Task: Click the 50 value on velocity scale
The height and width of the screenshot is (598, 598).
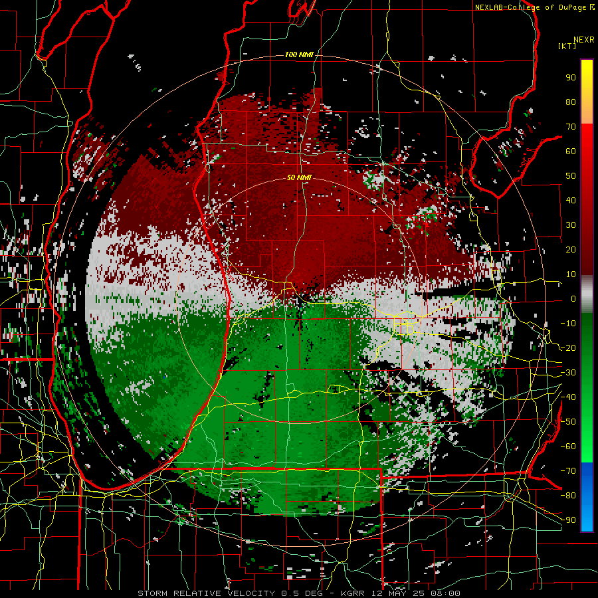Action: [x=571, y=176]
